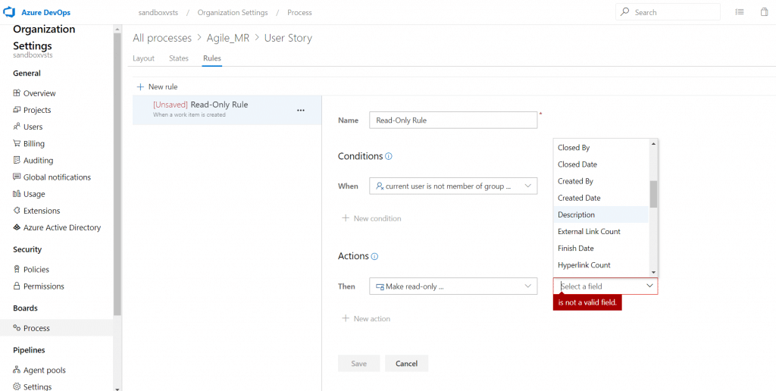The width and height of the screenshot is (776, 391).
Task: Click the field list scrollbar thumb
Action: click(x=653, y=194)
